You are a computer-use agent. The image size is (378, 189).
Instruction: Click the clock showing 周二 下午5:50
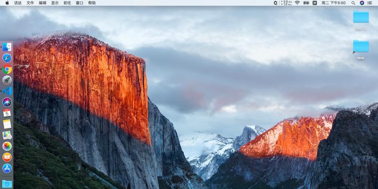tap(334, 3)
